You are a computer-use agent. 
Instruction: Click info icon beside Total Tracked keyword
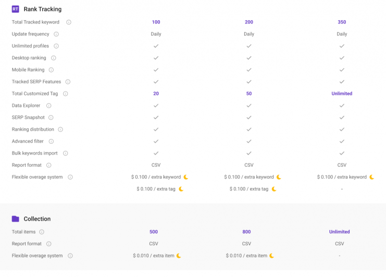coord(69,22)
